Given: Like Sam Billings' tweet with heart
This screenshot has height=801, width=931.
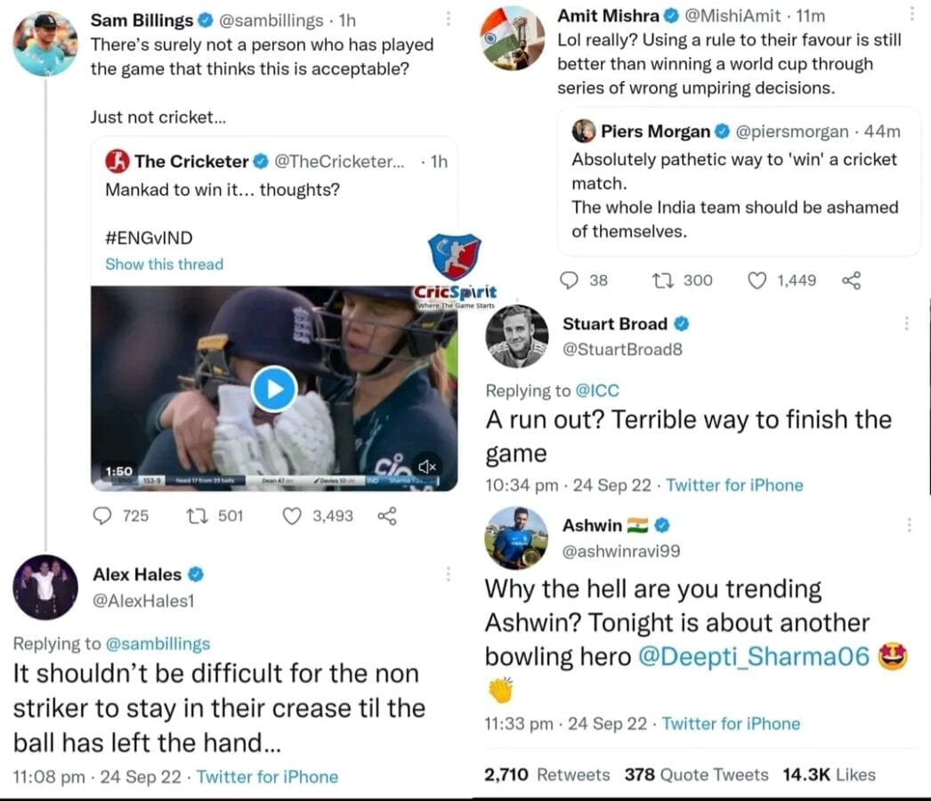Looking at the screenshot, I should [292, 516].
